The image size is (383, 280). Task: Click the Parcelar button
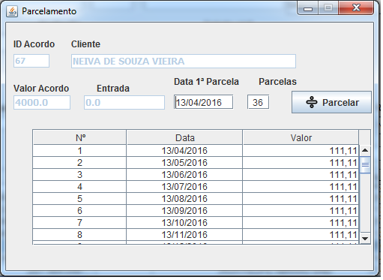coord(332,102)
